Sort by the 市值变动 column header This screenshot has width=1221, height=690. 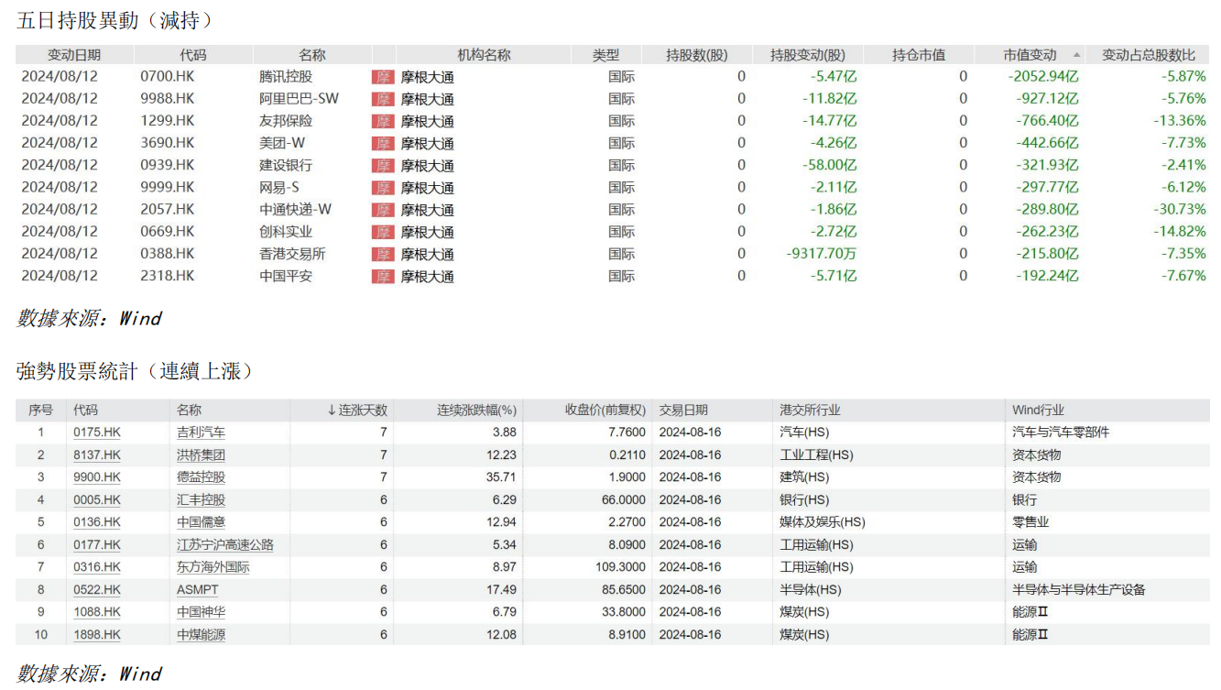(x=1030, y=55)
